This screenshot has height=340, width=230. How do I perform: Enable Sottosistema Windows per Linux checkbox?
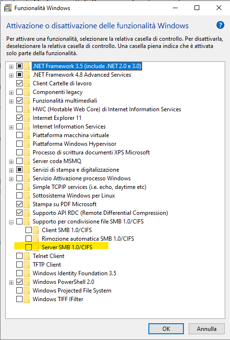(20, 195)
